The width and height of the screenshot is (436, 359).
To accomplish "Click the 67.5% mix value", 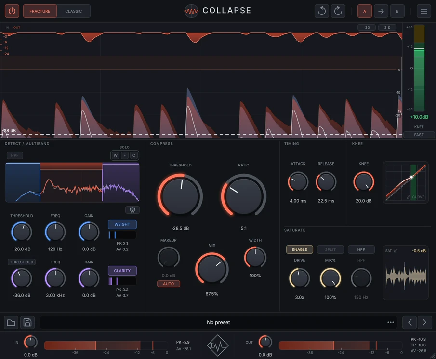I will pos(211,294).
